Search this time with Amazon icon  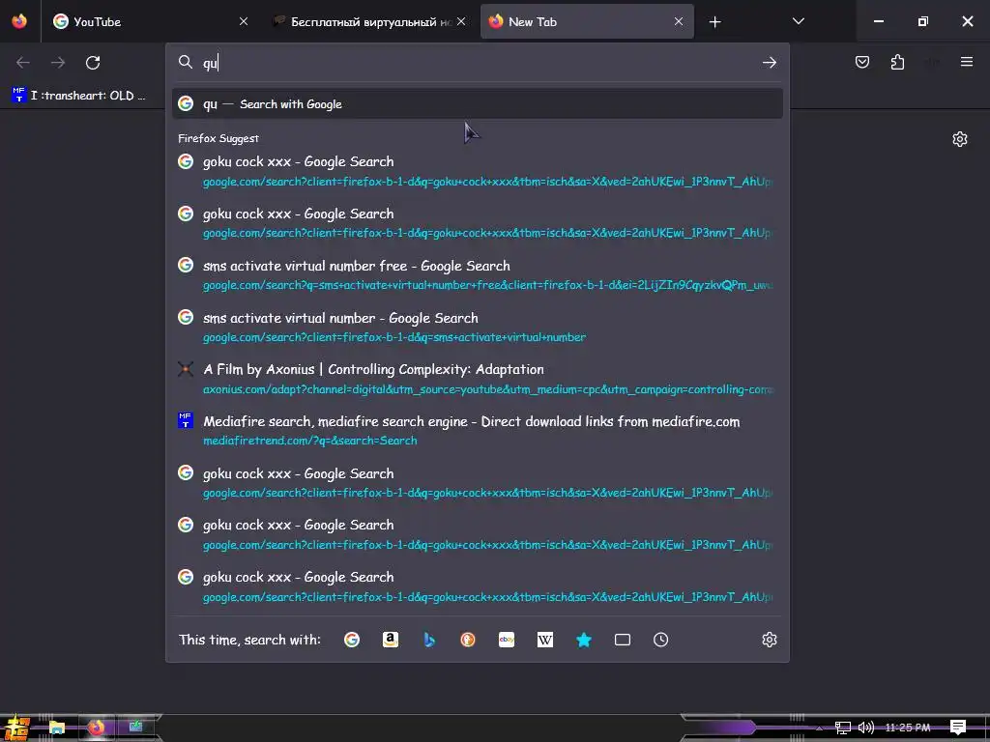[x=391, y=640]
